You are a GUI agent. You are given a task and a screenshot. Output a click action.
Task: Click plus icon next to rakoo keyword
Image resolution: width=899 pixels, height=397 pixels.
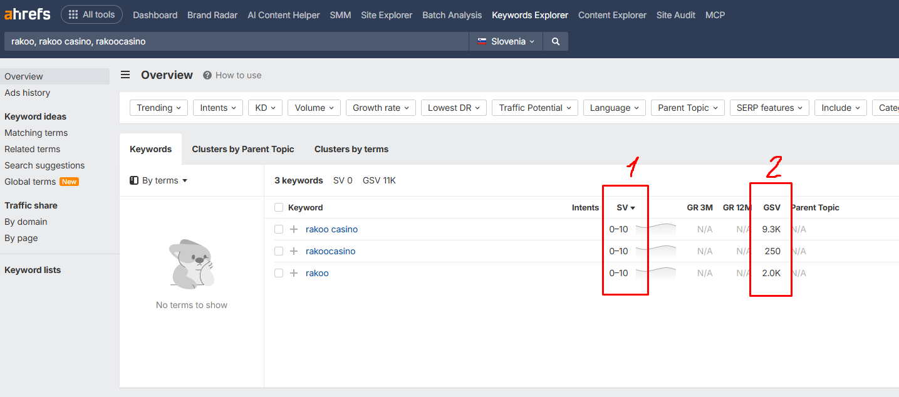point(294,273)
